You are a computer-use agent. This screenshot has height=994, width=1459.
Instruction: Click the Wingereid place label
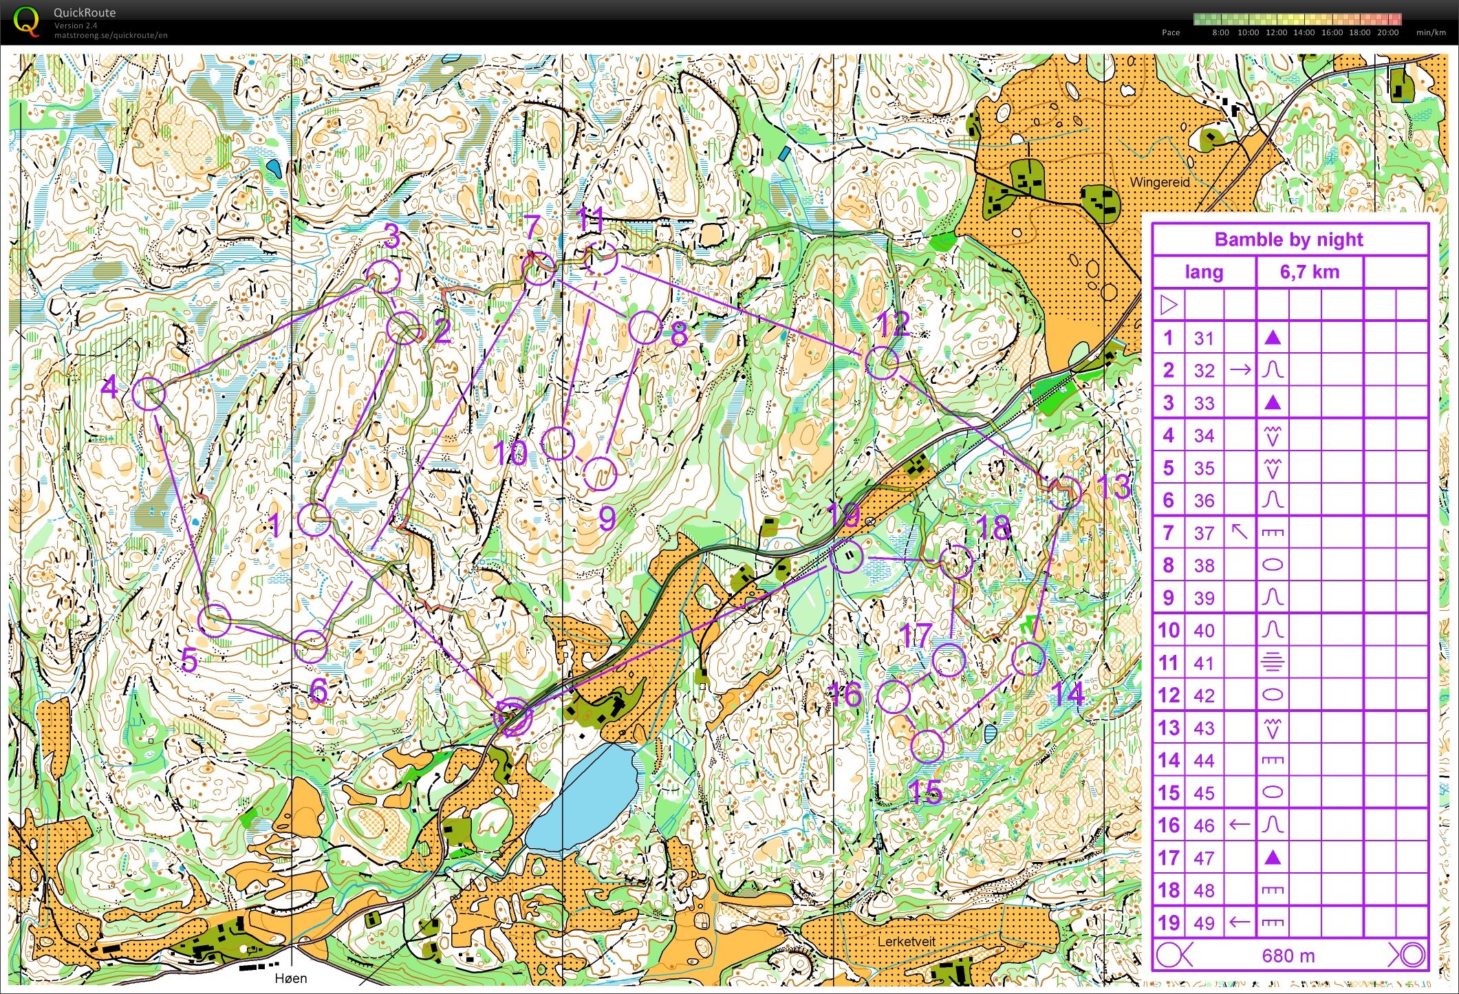click(x=1160, y=182)
